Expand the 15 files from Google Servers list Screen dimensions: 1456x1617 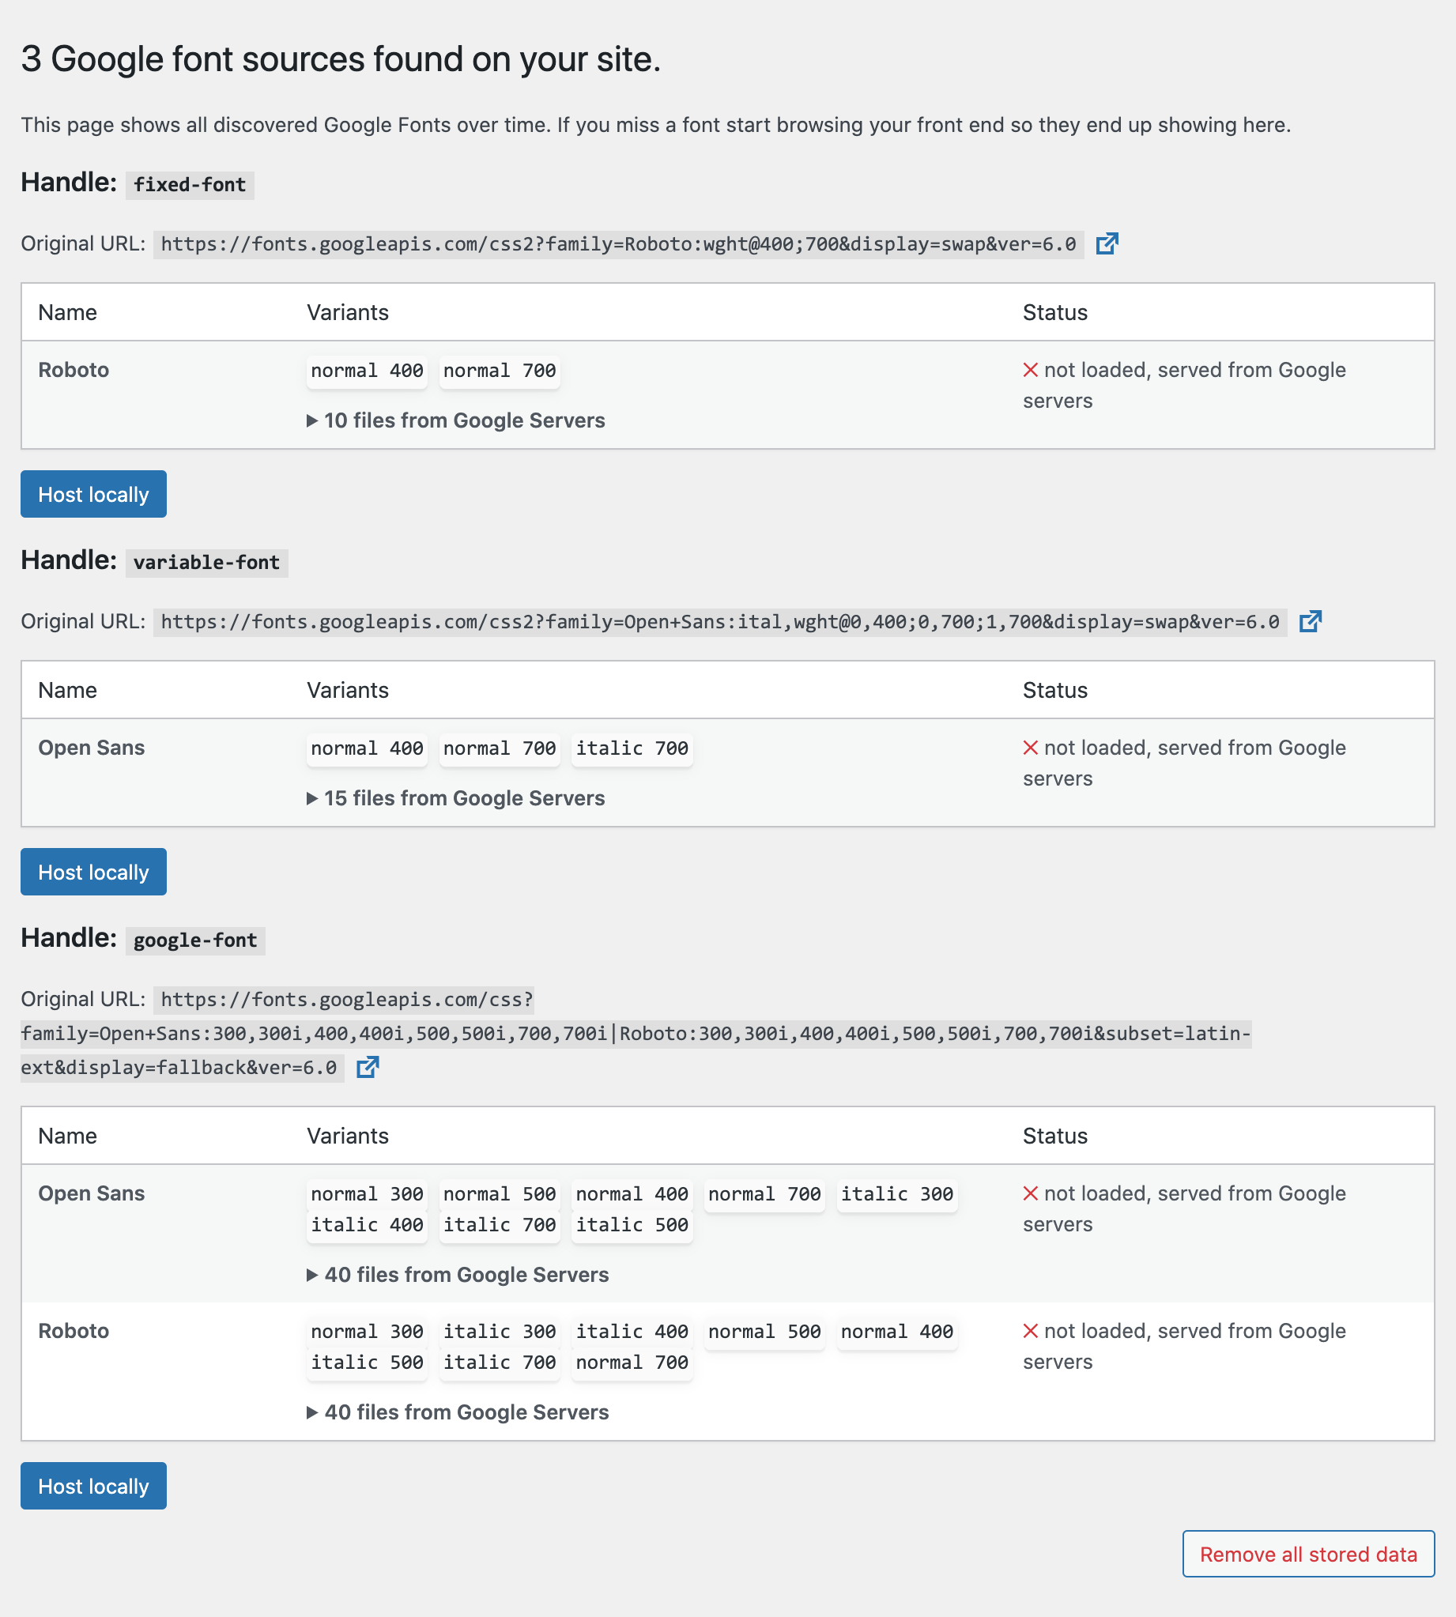coord(455,797)
